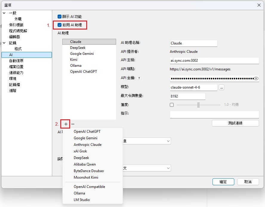Choose OpenAI Compatible from the popup menu
265x207 pixels.
[90, 187]
